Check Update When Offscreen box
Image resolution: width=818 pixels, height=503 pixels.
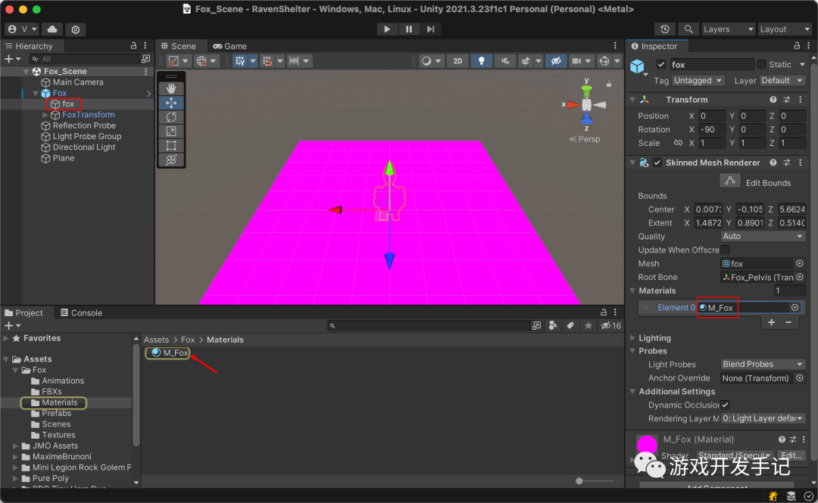click(725, 250)
